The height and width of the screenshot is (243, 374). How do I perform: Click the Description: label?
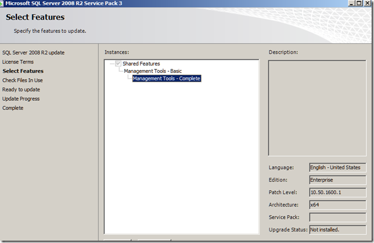283,52
